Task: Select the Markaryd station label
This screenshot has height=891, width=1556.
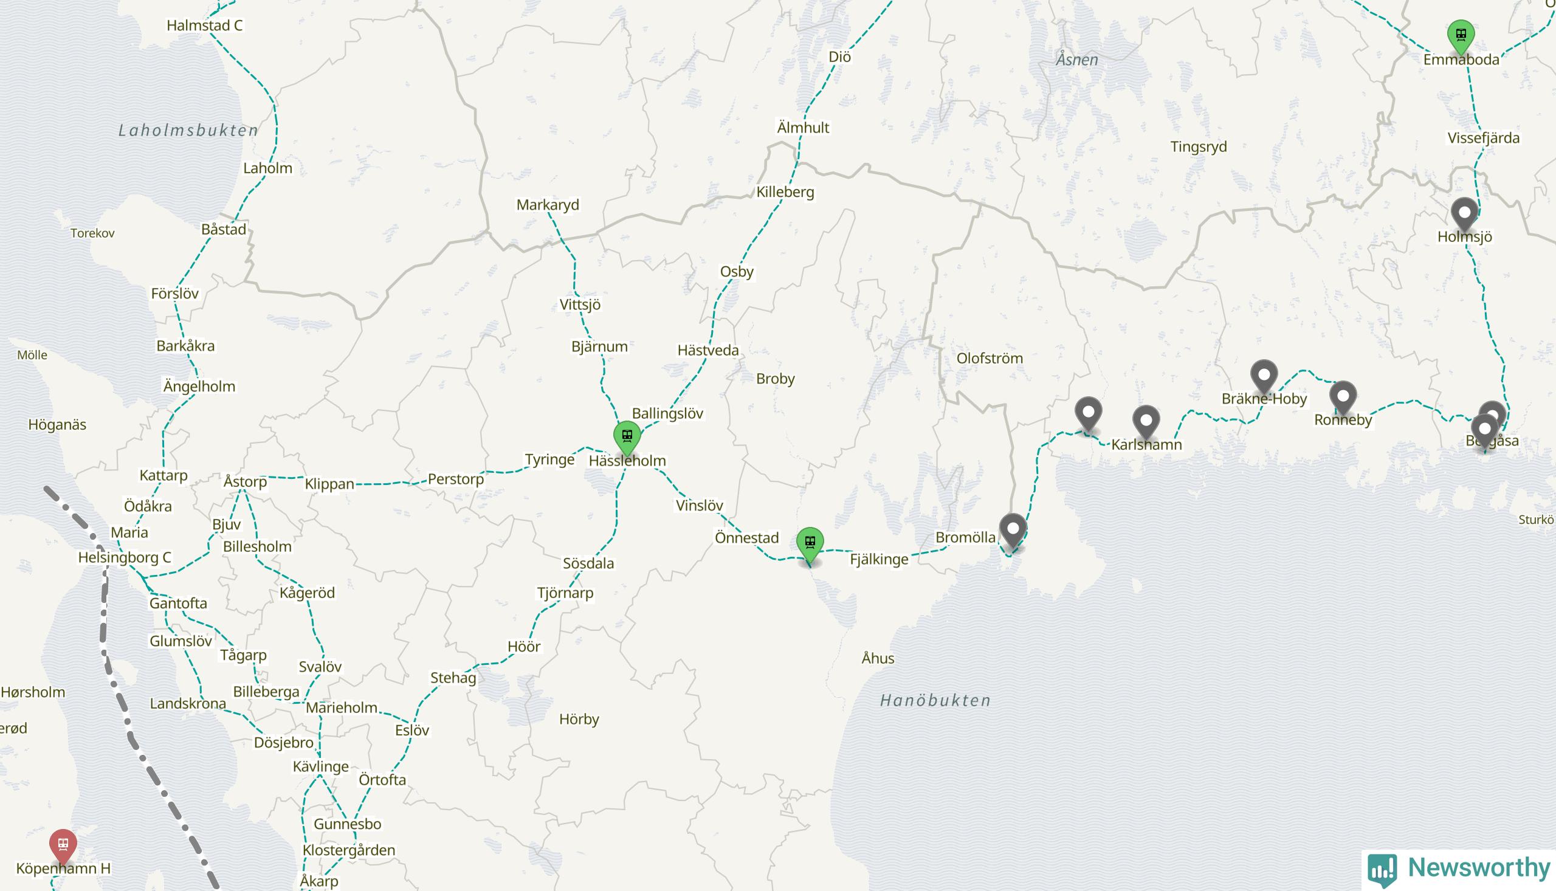Action: click(548, 205)
